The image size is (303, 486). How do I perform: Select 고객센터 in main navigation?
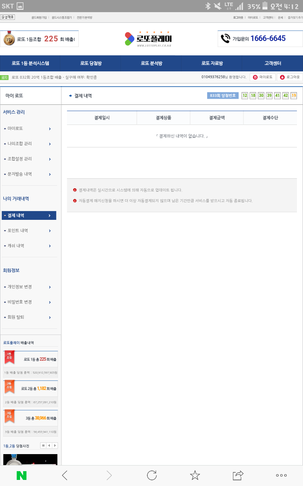click(x=272, y=63)
